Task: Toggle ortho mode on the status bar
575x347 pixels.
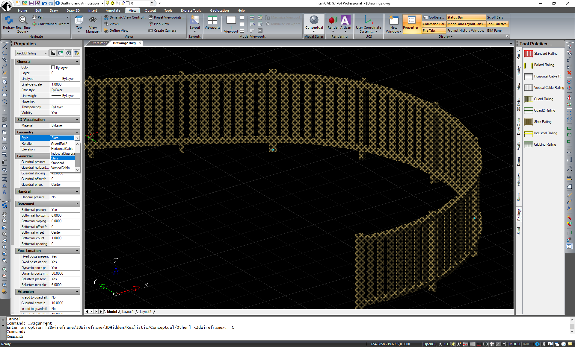Action: (479, 344)
